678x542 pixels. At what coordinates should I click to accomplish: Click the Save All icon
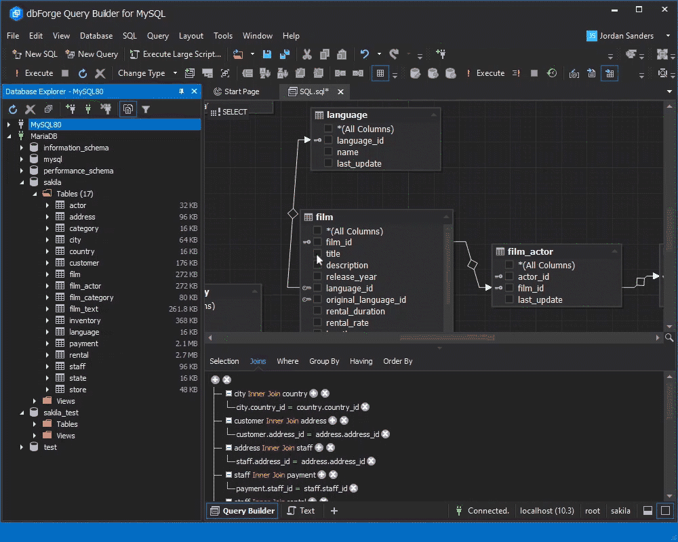pyautogui.click(x=285, y=54)
